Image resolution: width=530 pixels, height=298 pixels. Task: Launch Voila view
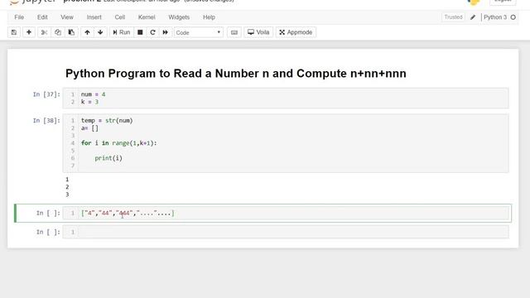click(x=258, y=32)
